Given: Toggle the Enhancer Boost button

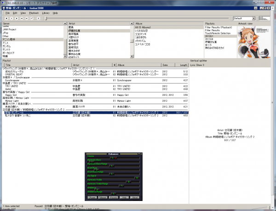Looking at the screenshot, I should 102,197.
